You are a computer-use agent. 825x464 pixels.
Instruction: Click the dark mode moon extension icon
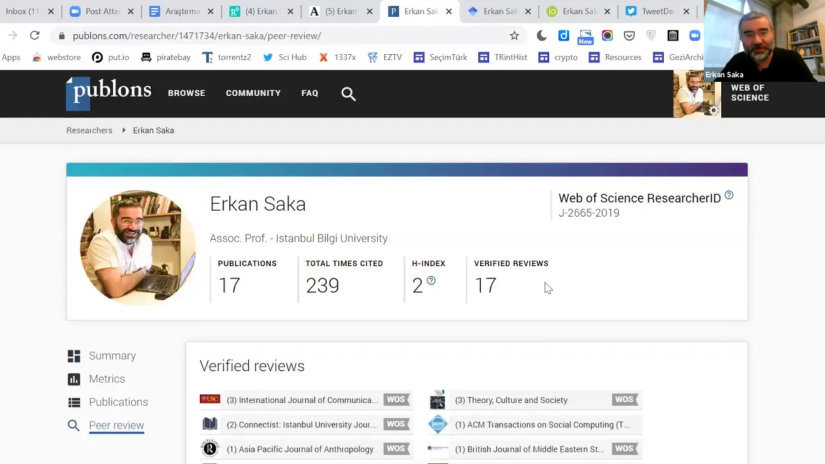tap(541, 35)
